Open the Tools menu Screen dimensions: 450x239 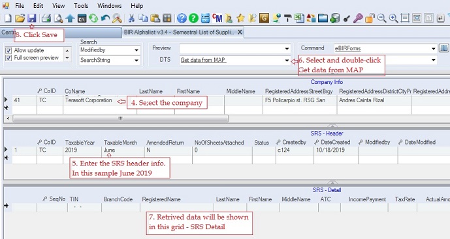(81, 6)
